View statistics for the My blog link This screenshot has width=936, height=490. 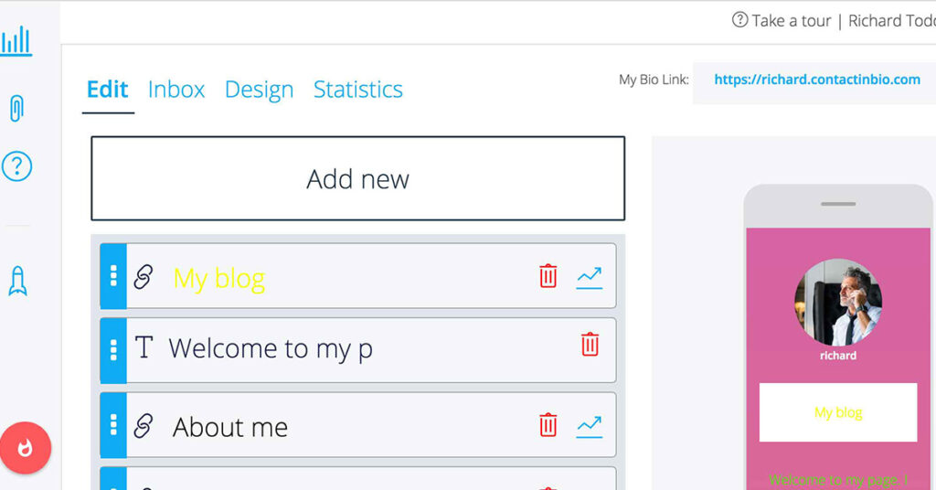coord(589,277)
